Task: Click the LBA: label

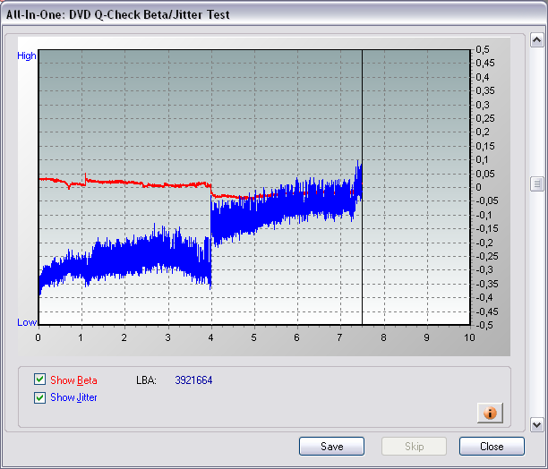Action: (x=146, y=380)
